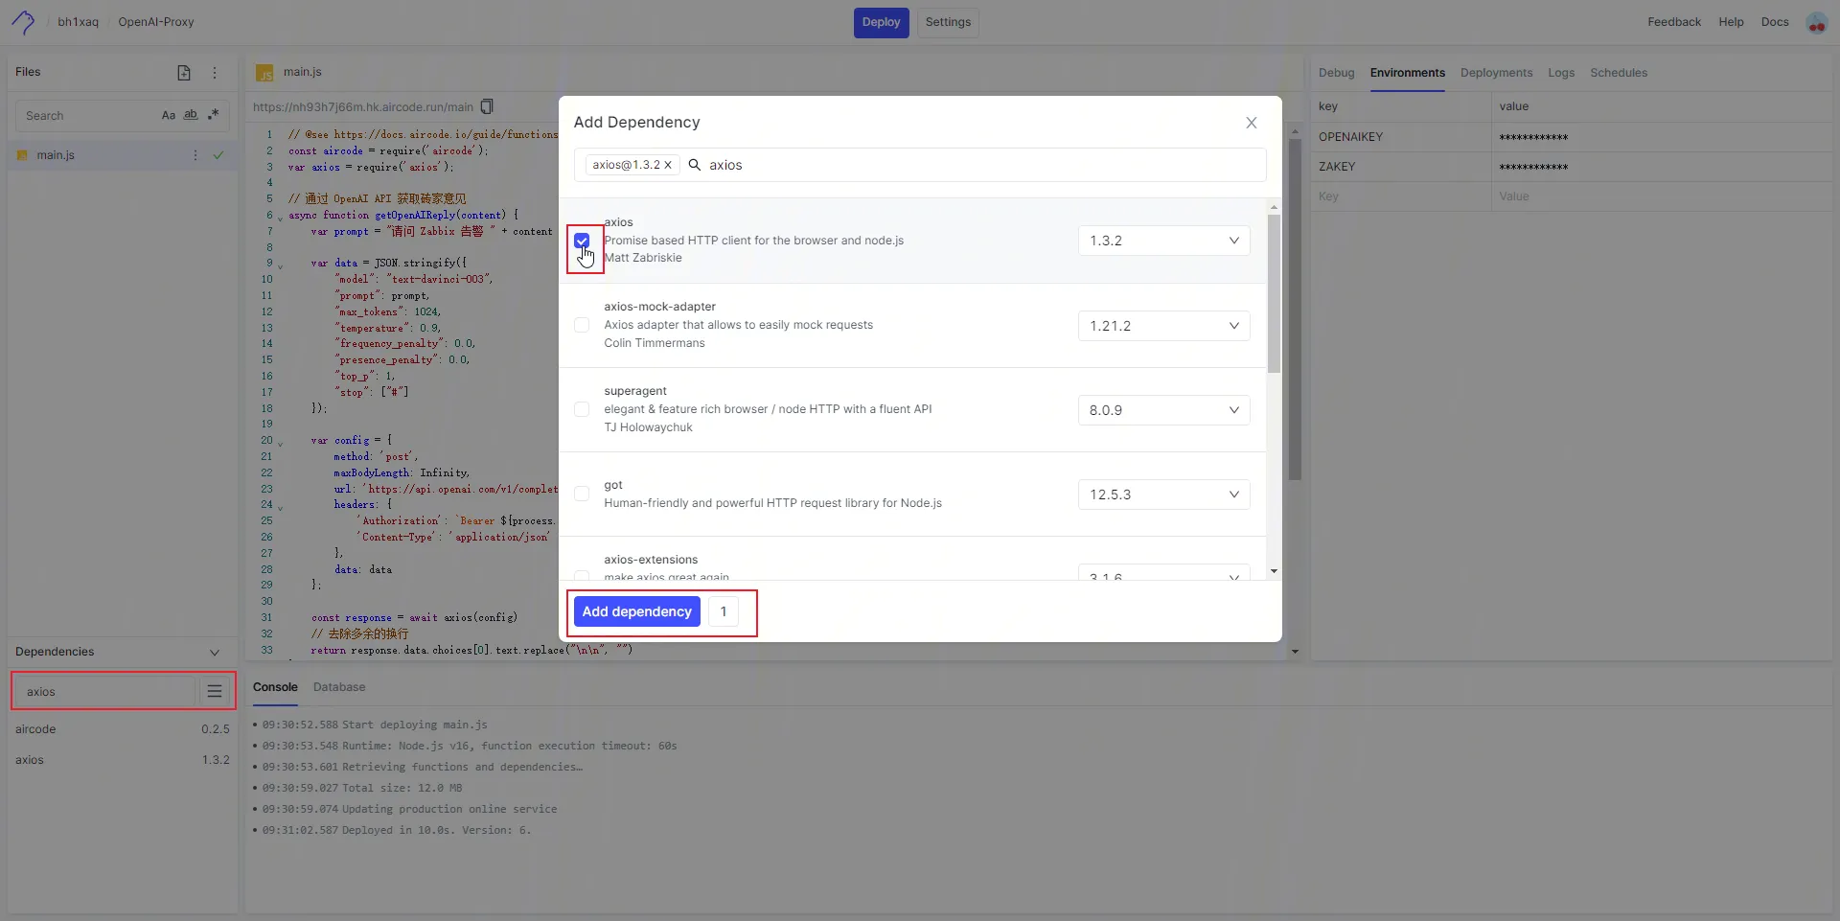
Task: Switch to the Database tab
Action: pos(339,687)
